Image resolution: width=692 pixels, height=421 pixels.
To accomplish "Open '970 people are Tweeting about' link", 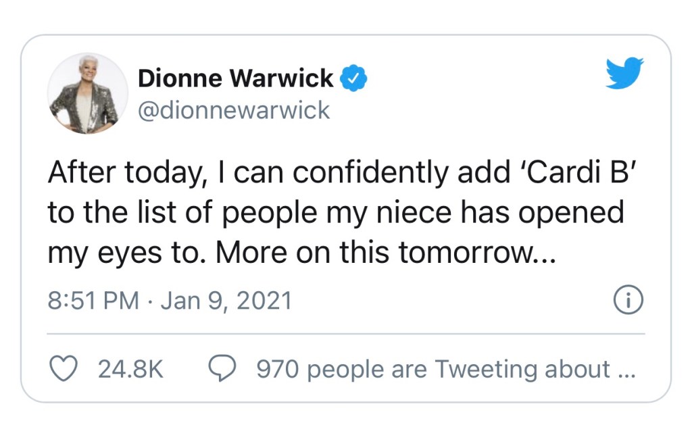I will point(432,370).
